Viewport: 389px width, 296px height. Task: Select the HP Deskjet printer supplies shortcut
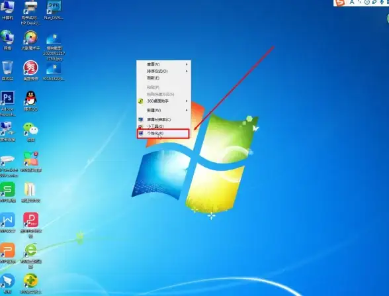click(x=30, y=13)
